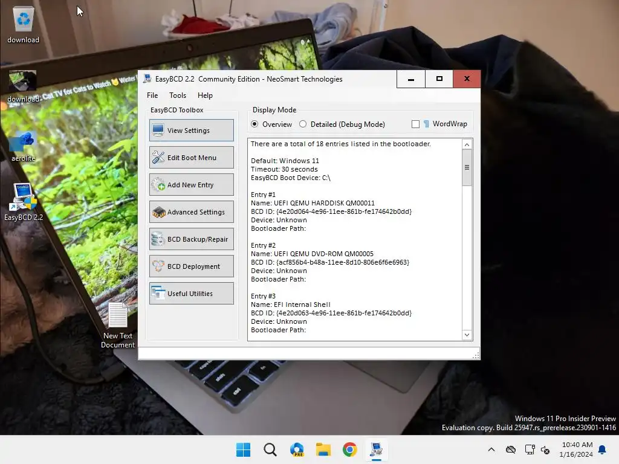This screenshot has height=464, width=619.
Task: Click 'Name: UEFI QEMU DVD-ROM QM00005' line
Action: click(312, 254)
